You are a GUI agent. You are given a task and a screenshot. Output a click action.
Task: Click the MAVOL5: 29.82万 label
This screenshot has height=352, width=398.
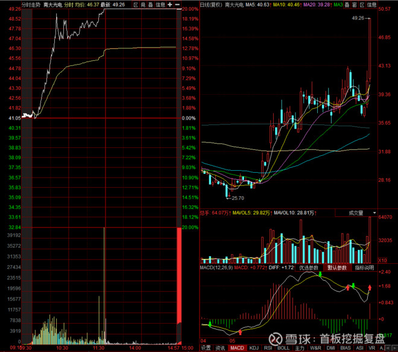(x=252, y=213)
